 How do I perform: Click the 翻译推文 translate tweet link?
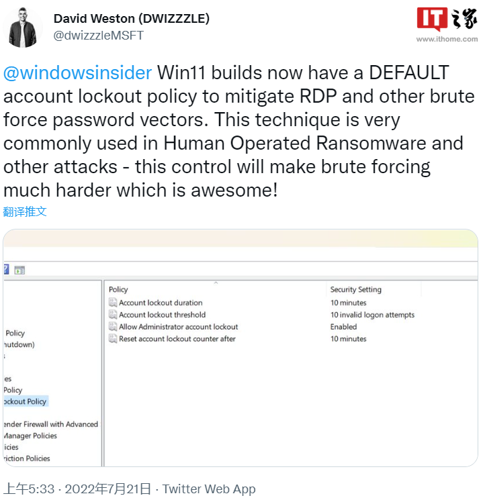coord(25,211)
